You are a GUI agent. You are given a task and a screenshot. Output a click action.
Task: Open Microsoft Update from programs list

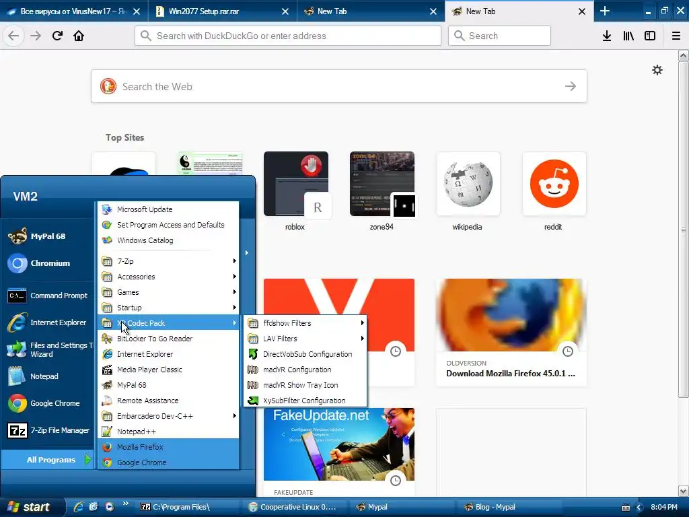(168, 209)
